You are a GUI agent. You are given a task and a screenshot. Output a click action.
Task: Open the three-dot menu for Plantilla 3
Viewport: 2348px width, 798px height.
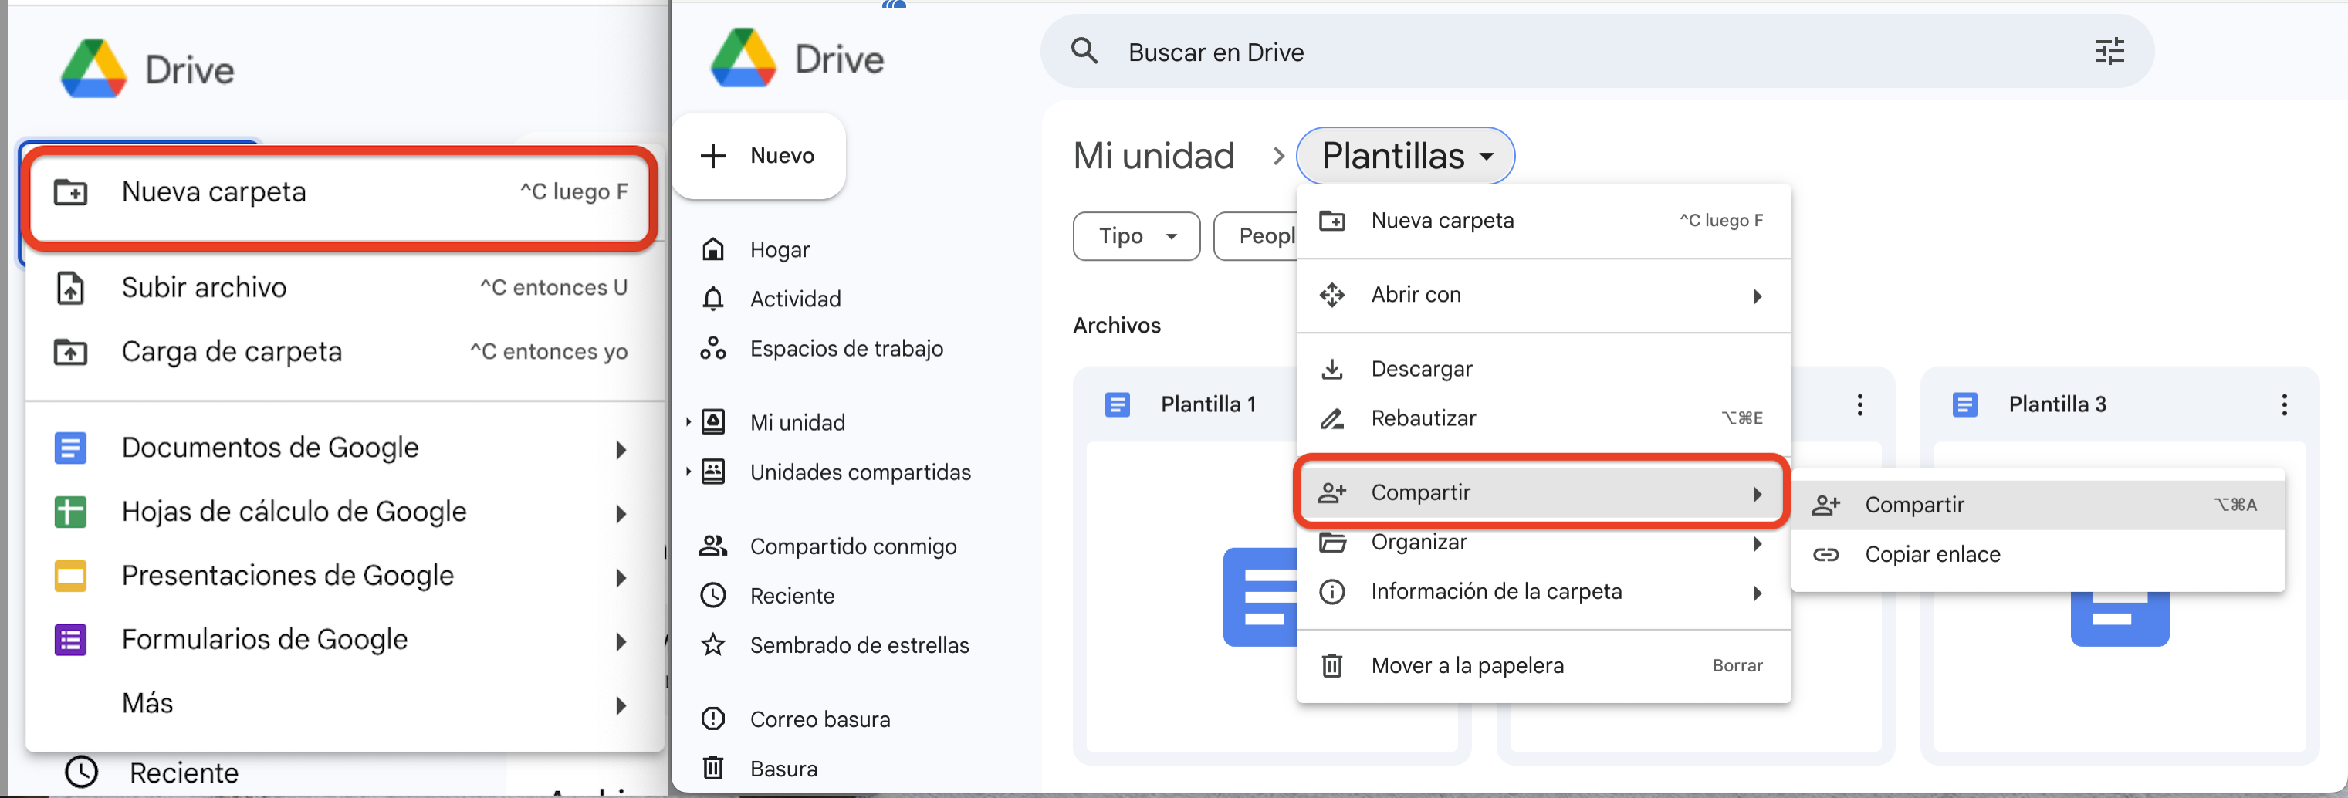pos(2283,404)
